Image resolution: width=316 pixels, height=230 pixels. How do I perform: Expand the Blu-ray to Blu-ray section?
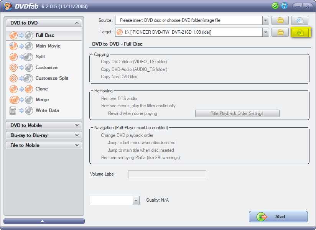click(x=44, y=135)
